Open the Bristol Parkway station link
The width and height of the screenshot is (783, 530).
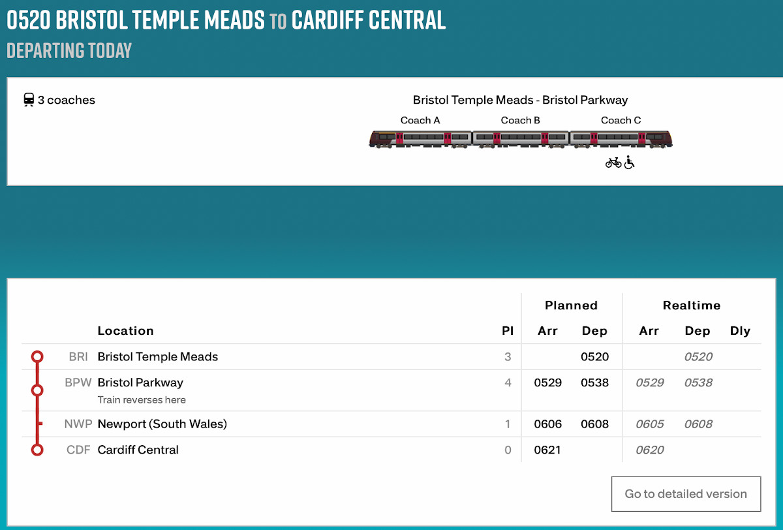point(140,382)
